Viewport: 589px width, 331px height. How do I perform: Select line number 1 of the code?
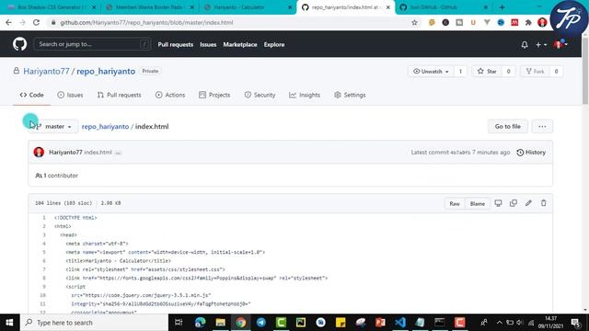click(43, 218)
